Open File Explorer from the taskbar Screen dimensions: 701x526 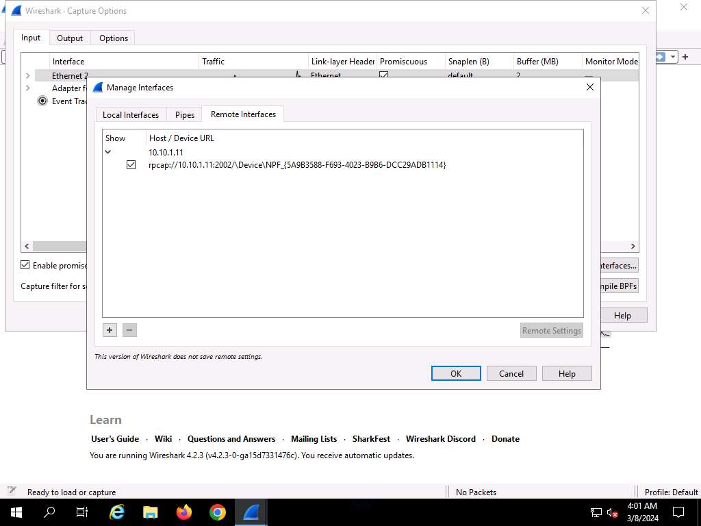tap(151, 512)
